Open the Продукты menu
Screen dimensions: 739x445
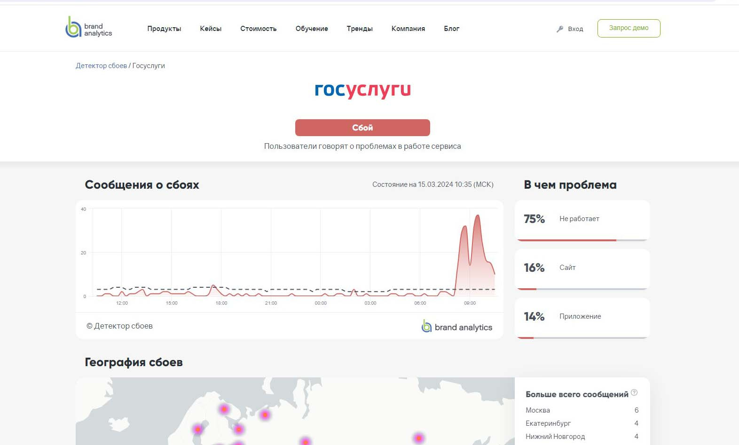click(164, 29)
